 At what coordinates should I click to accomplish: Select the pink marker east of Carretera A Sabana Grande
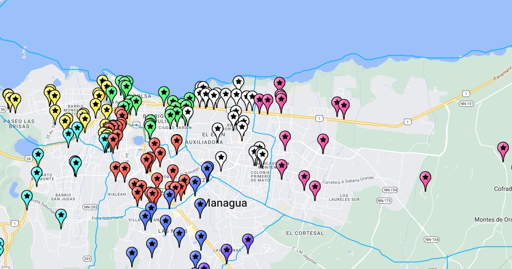pyautogui.click(x=425, y=178)
